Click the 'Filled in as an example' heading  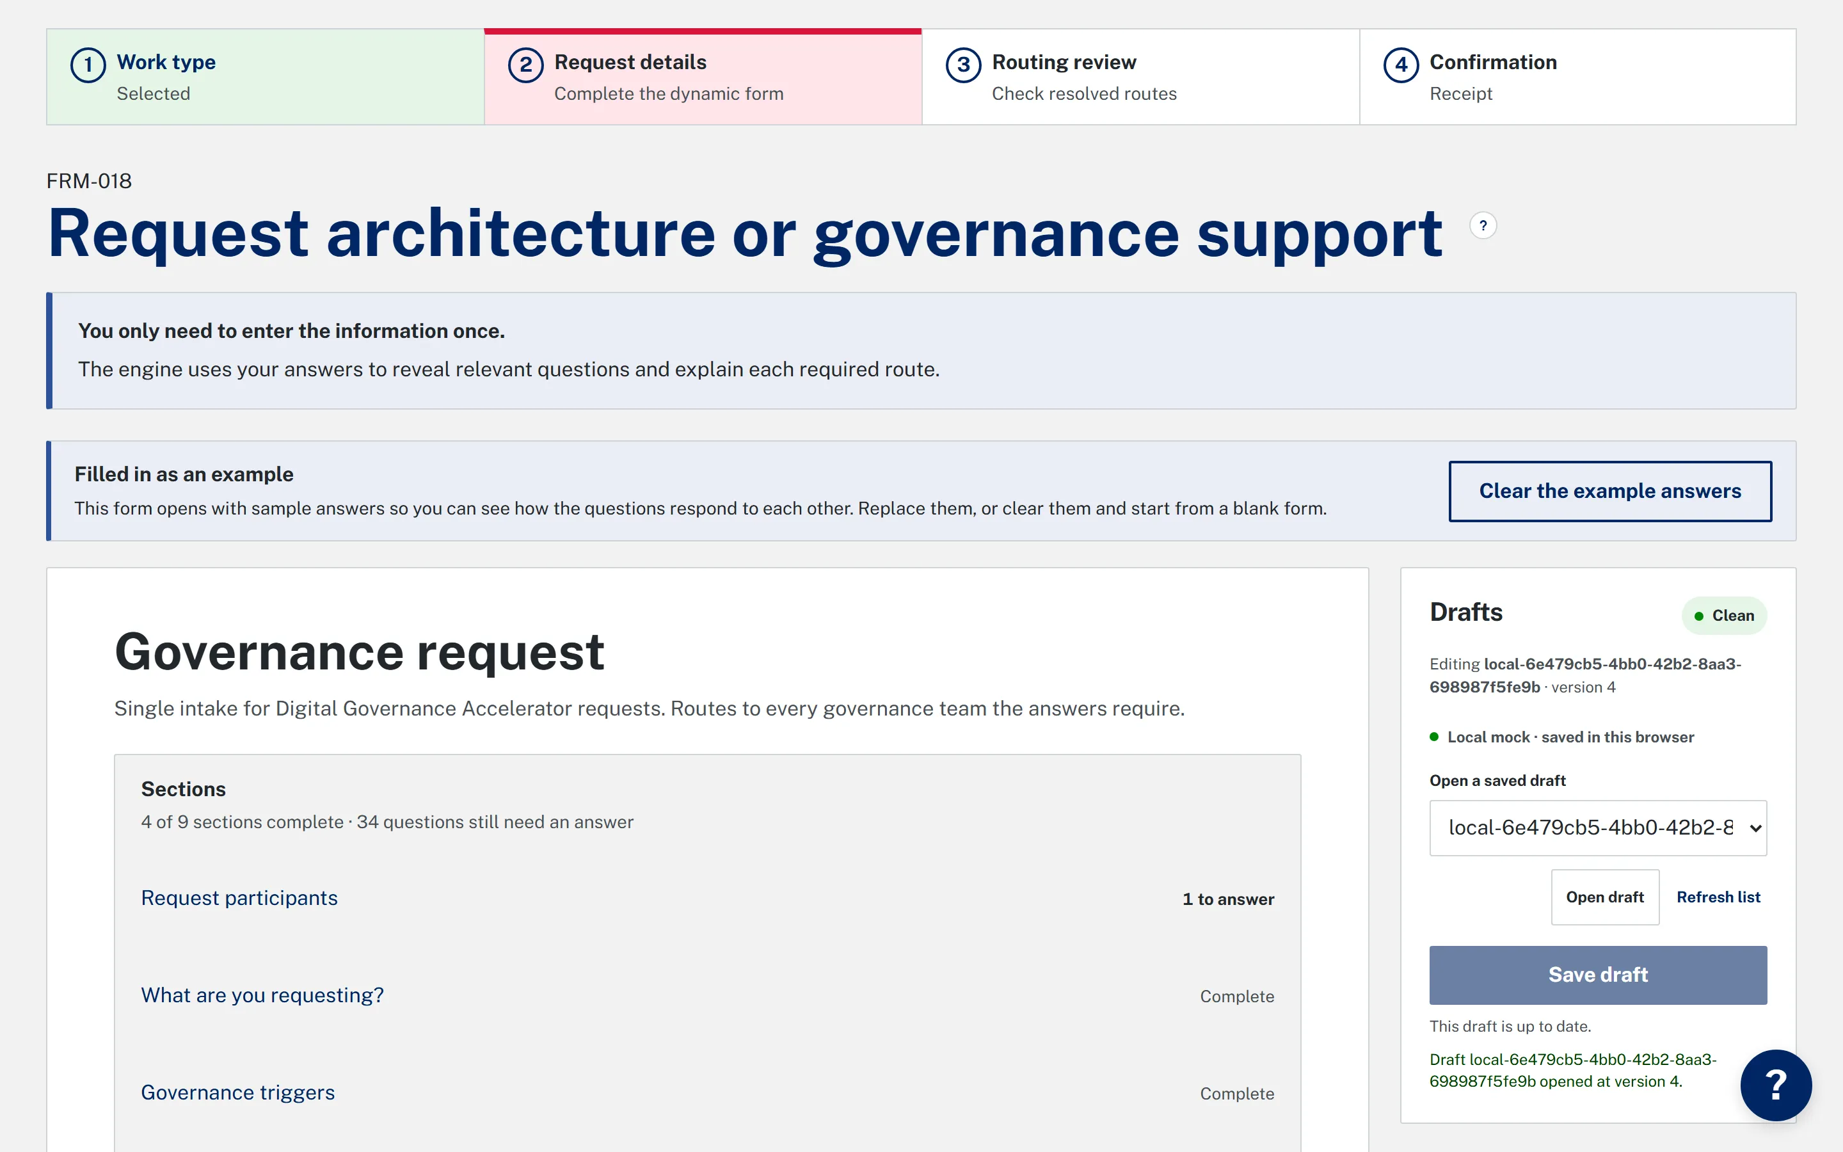tap(184, 474)
